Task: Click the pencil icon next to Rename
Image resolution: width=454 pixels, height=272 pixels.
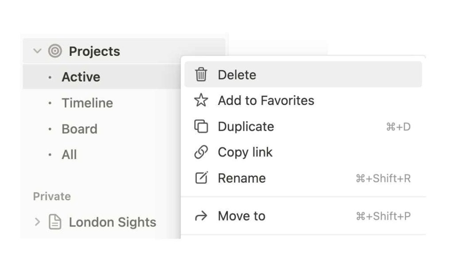Action: [201, 178]
